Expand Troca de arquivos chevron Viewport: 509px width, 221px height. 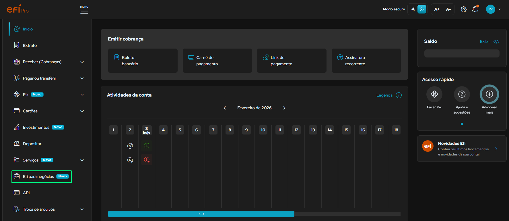point(82,209)
